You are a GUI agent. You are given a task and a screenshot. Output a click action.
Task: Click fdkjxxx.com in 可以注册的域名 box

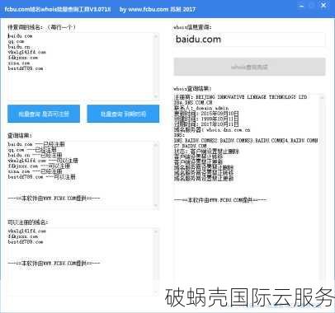[x=23, y=236]
